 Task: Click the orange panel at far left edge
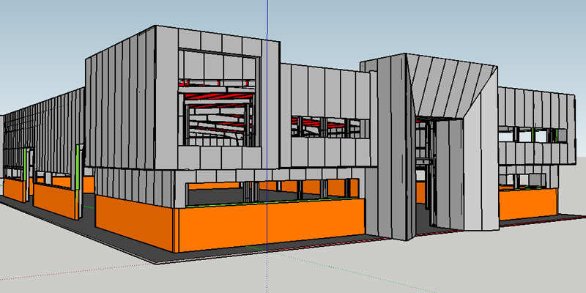click(15, 189)
